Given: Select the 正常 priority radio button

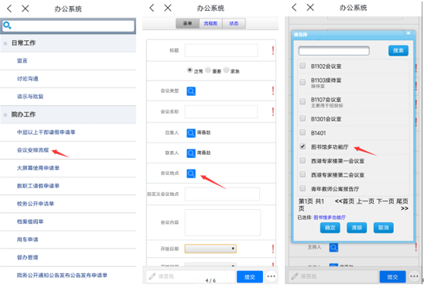Looking at the screenshot, I should tap(190, 70).
